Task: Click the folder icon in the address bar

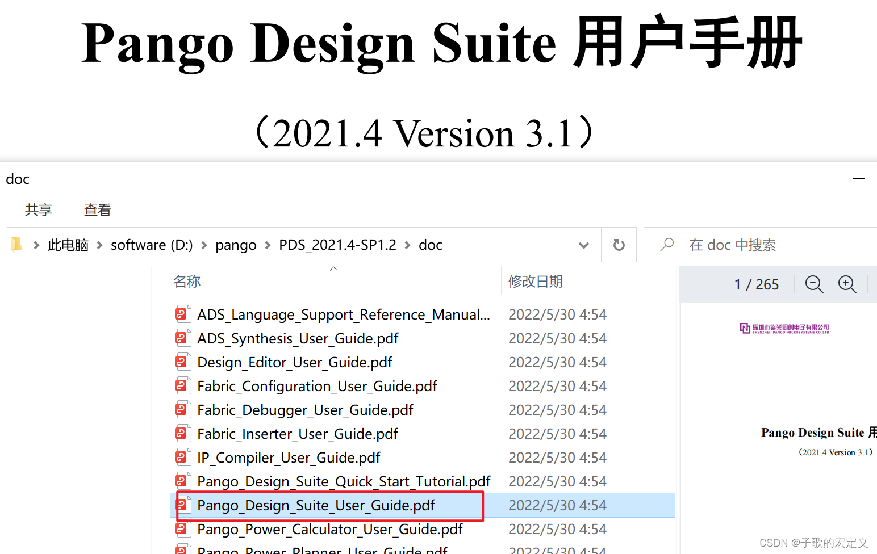Action: coord(17,245)
